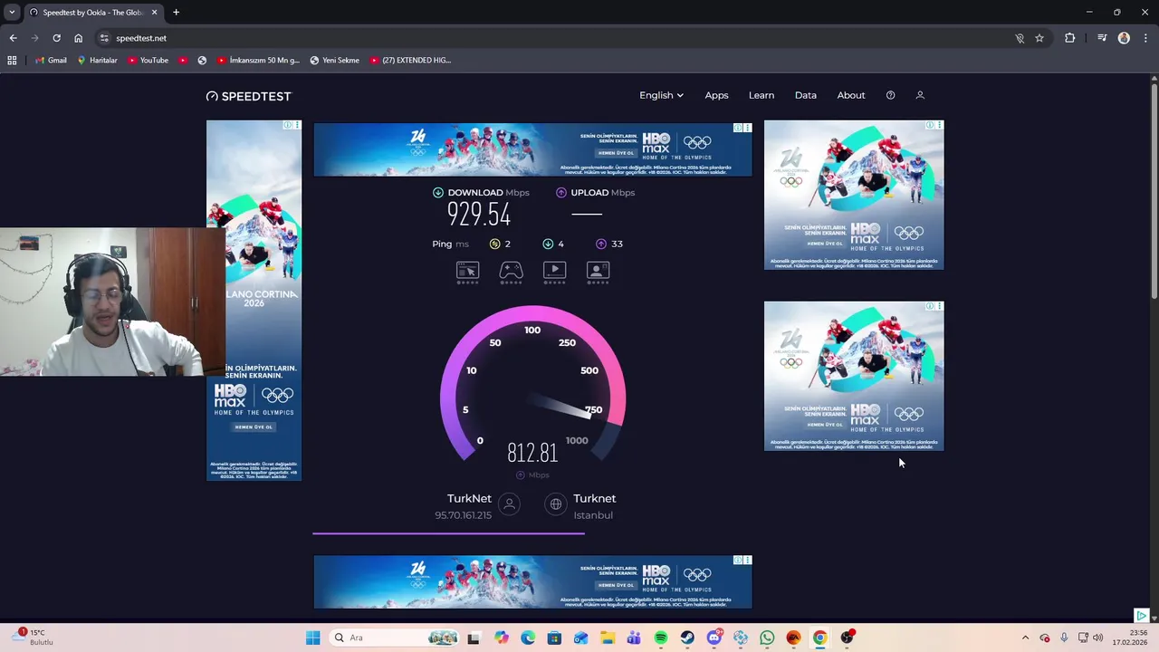This screenshot has width=1159, height=652.
Task: Open the lower right HBO Max ad
Action: pos(854,376)
